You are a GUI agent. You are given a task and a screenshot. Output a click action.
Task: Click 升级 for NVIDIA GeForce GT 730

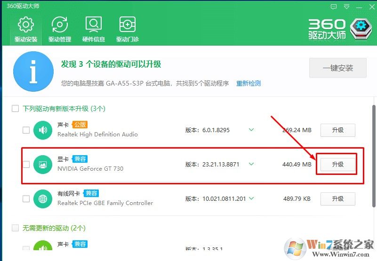tap(338, 165)
